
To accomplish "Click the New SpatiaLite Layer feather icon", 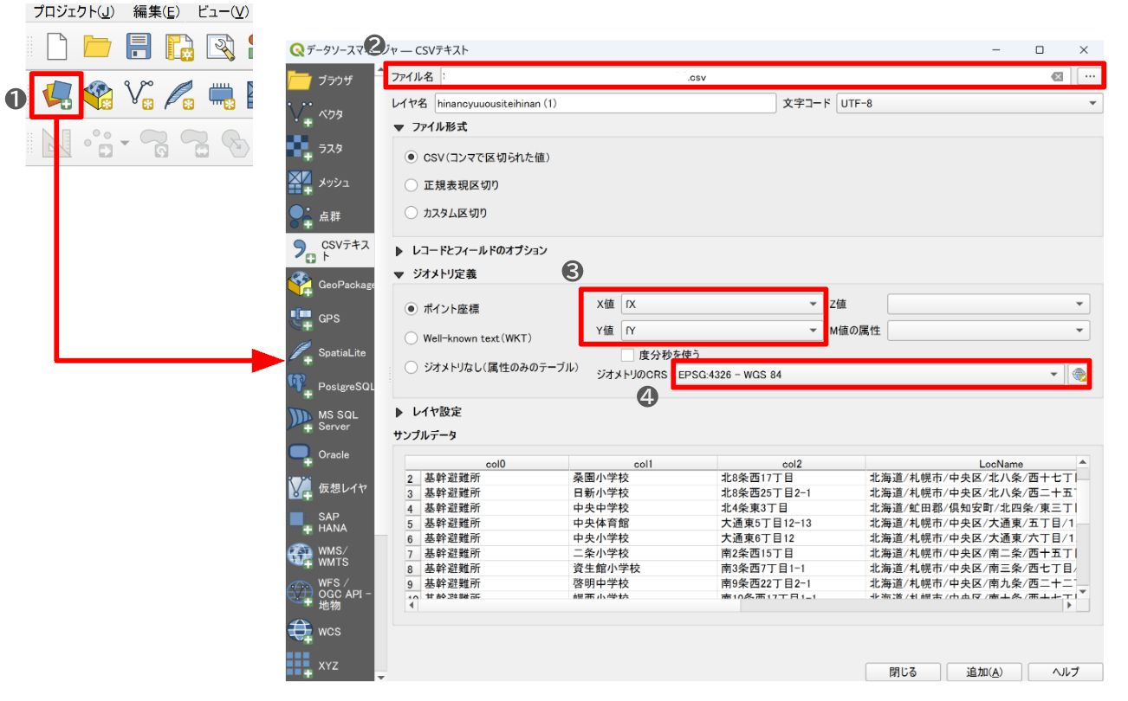I will click(180, 95).
